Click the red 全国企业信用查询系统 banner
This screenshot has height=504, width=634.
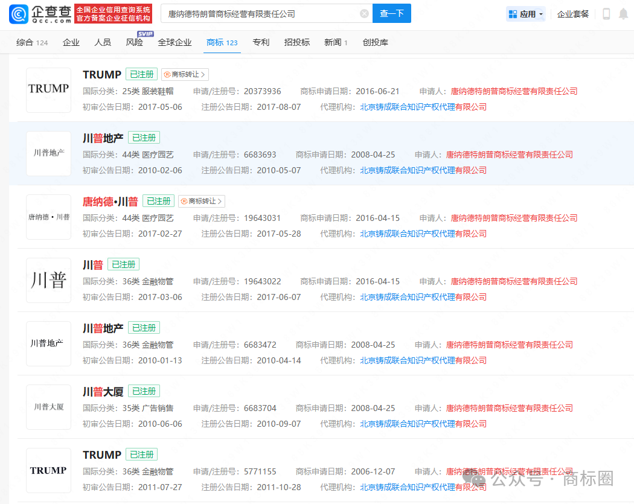114,14
